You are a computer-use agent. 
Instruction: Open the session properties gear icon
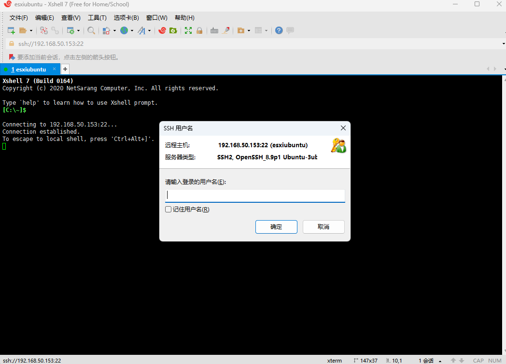pos(70,31)
